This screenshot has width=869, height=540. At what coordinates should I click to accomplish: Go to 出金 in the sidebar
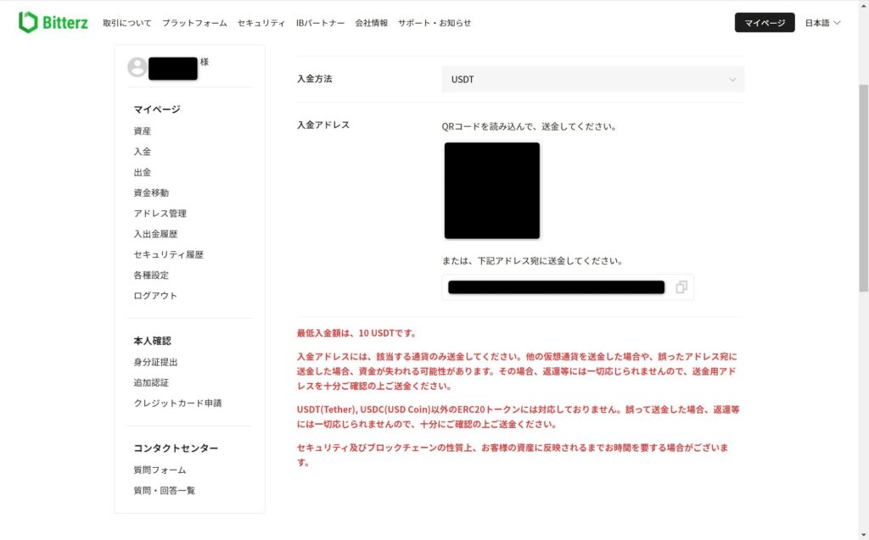click(x=143, y=172)
